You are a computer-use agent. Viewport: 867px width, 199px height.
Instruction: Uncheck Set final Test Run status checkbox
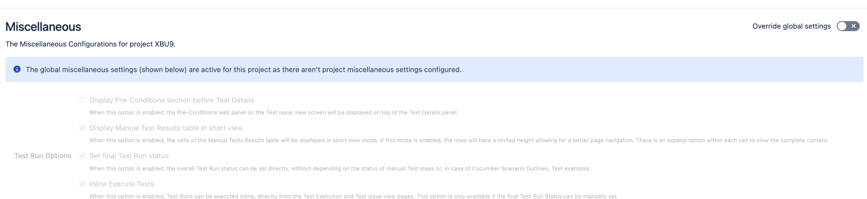click(x=82, y=156)
